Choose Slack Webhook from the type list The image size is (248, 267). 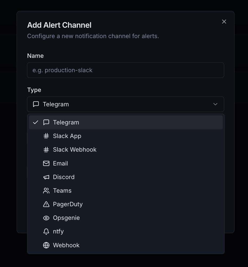click(75, 150)
